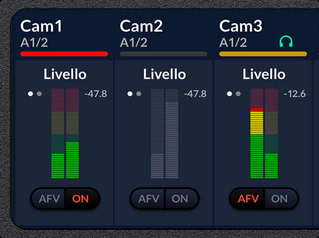Screen dimensions: 319x238
Task: Click the Cam2 gray tally bar
Action: (x=163, y=54)
